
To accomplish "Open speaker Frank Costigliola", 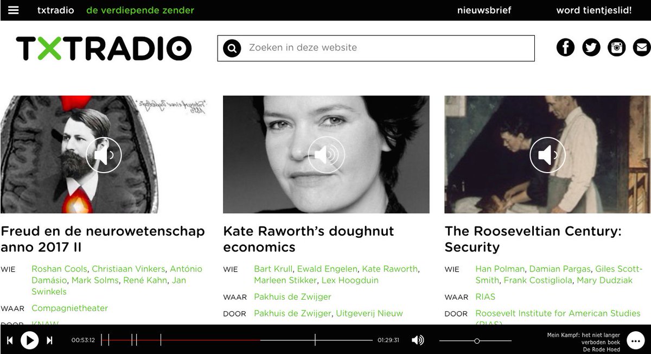I will coord(538,280).
